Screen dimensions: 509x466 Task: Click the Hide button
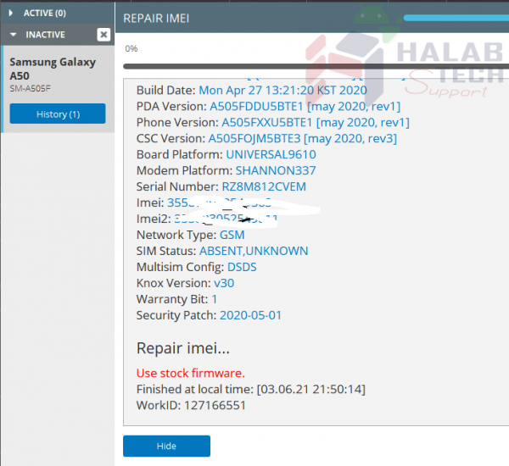click(166, 446)
